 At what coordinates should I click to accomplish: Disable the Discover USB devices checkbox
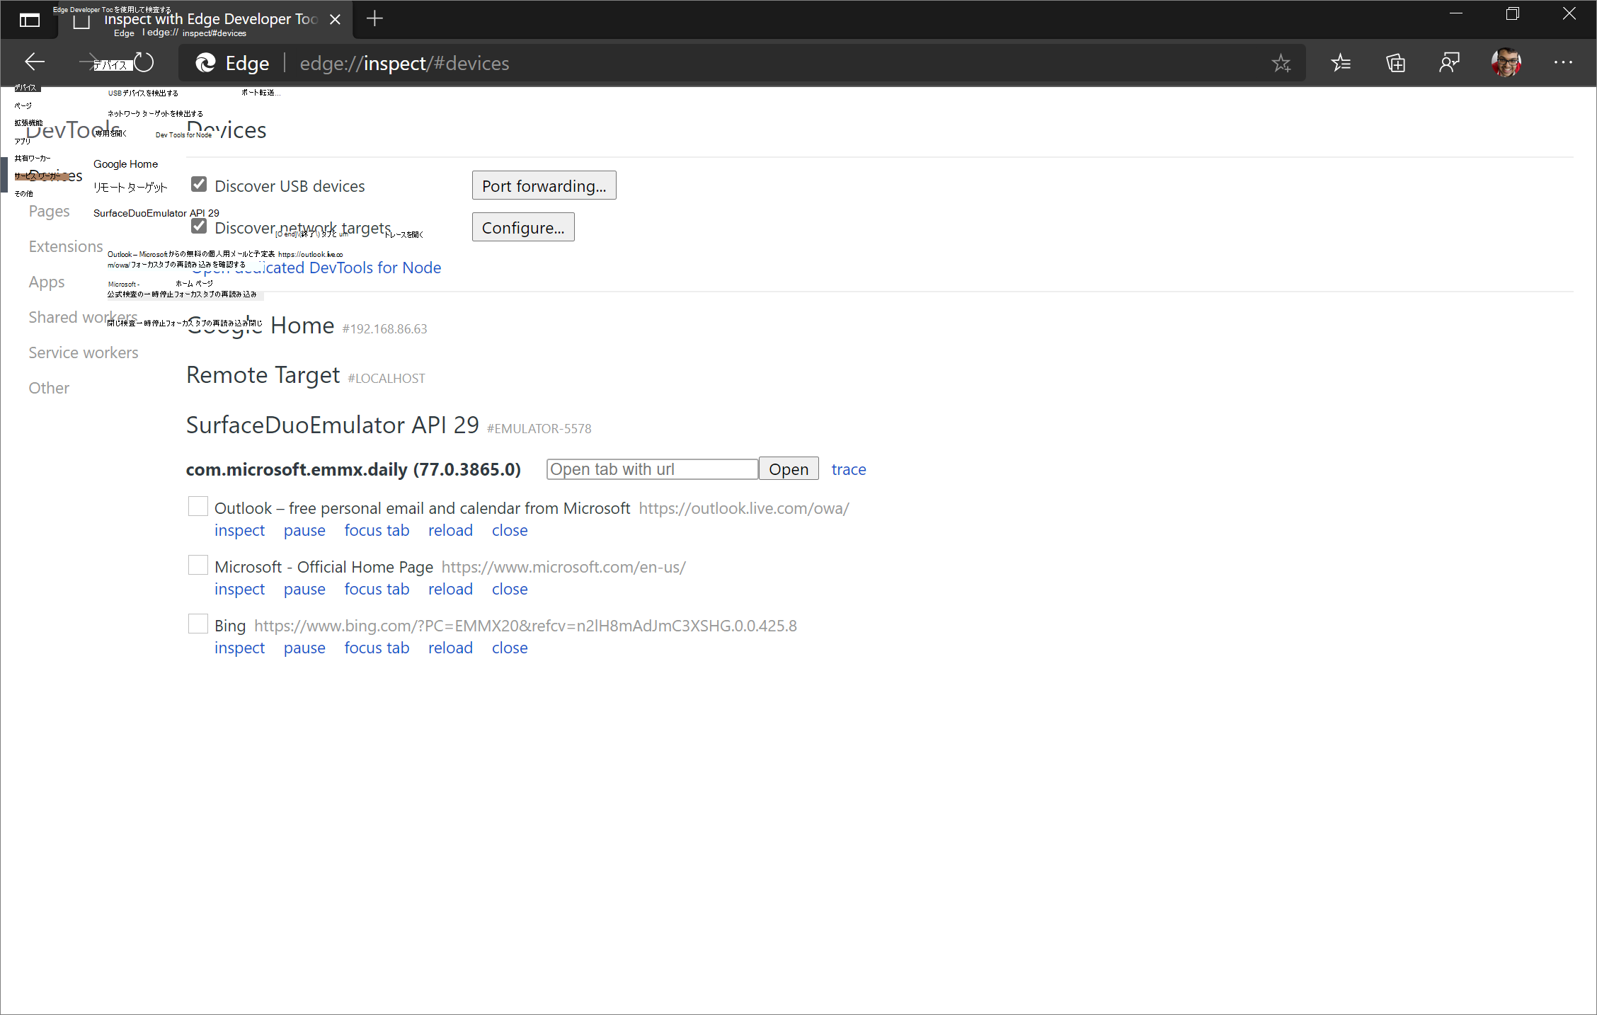(x=199, y=183)
